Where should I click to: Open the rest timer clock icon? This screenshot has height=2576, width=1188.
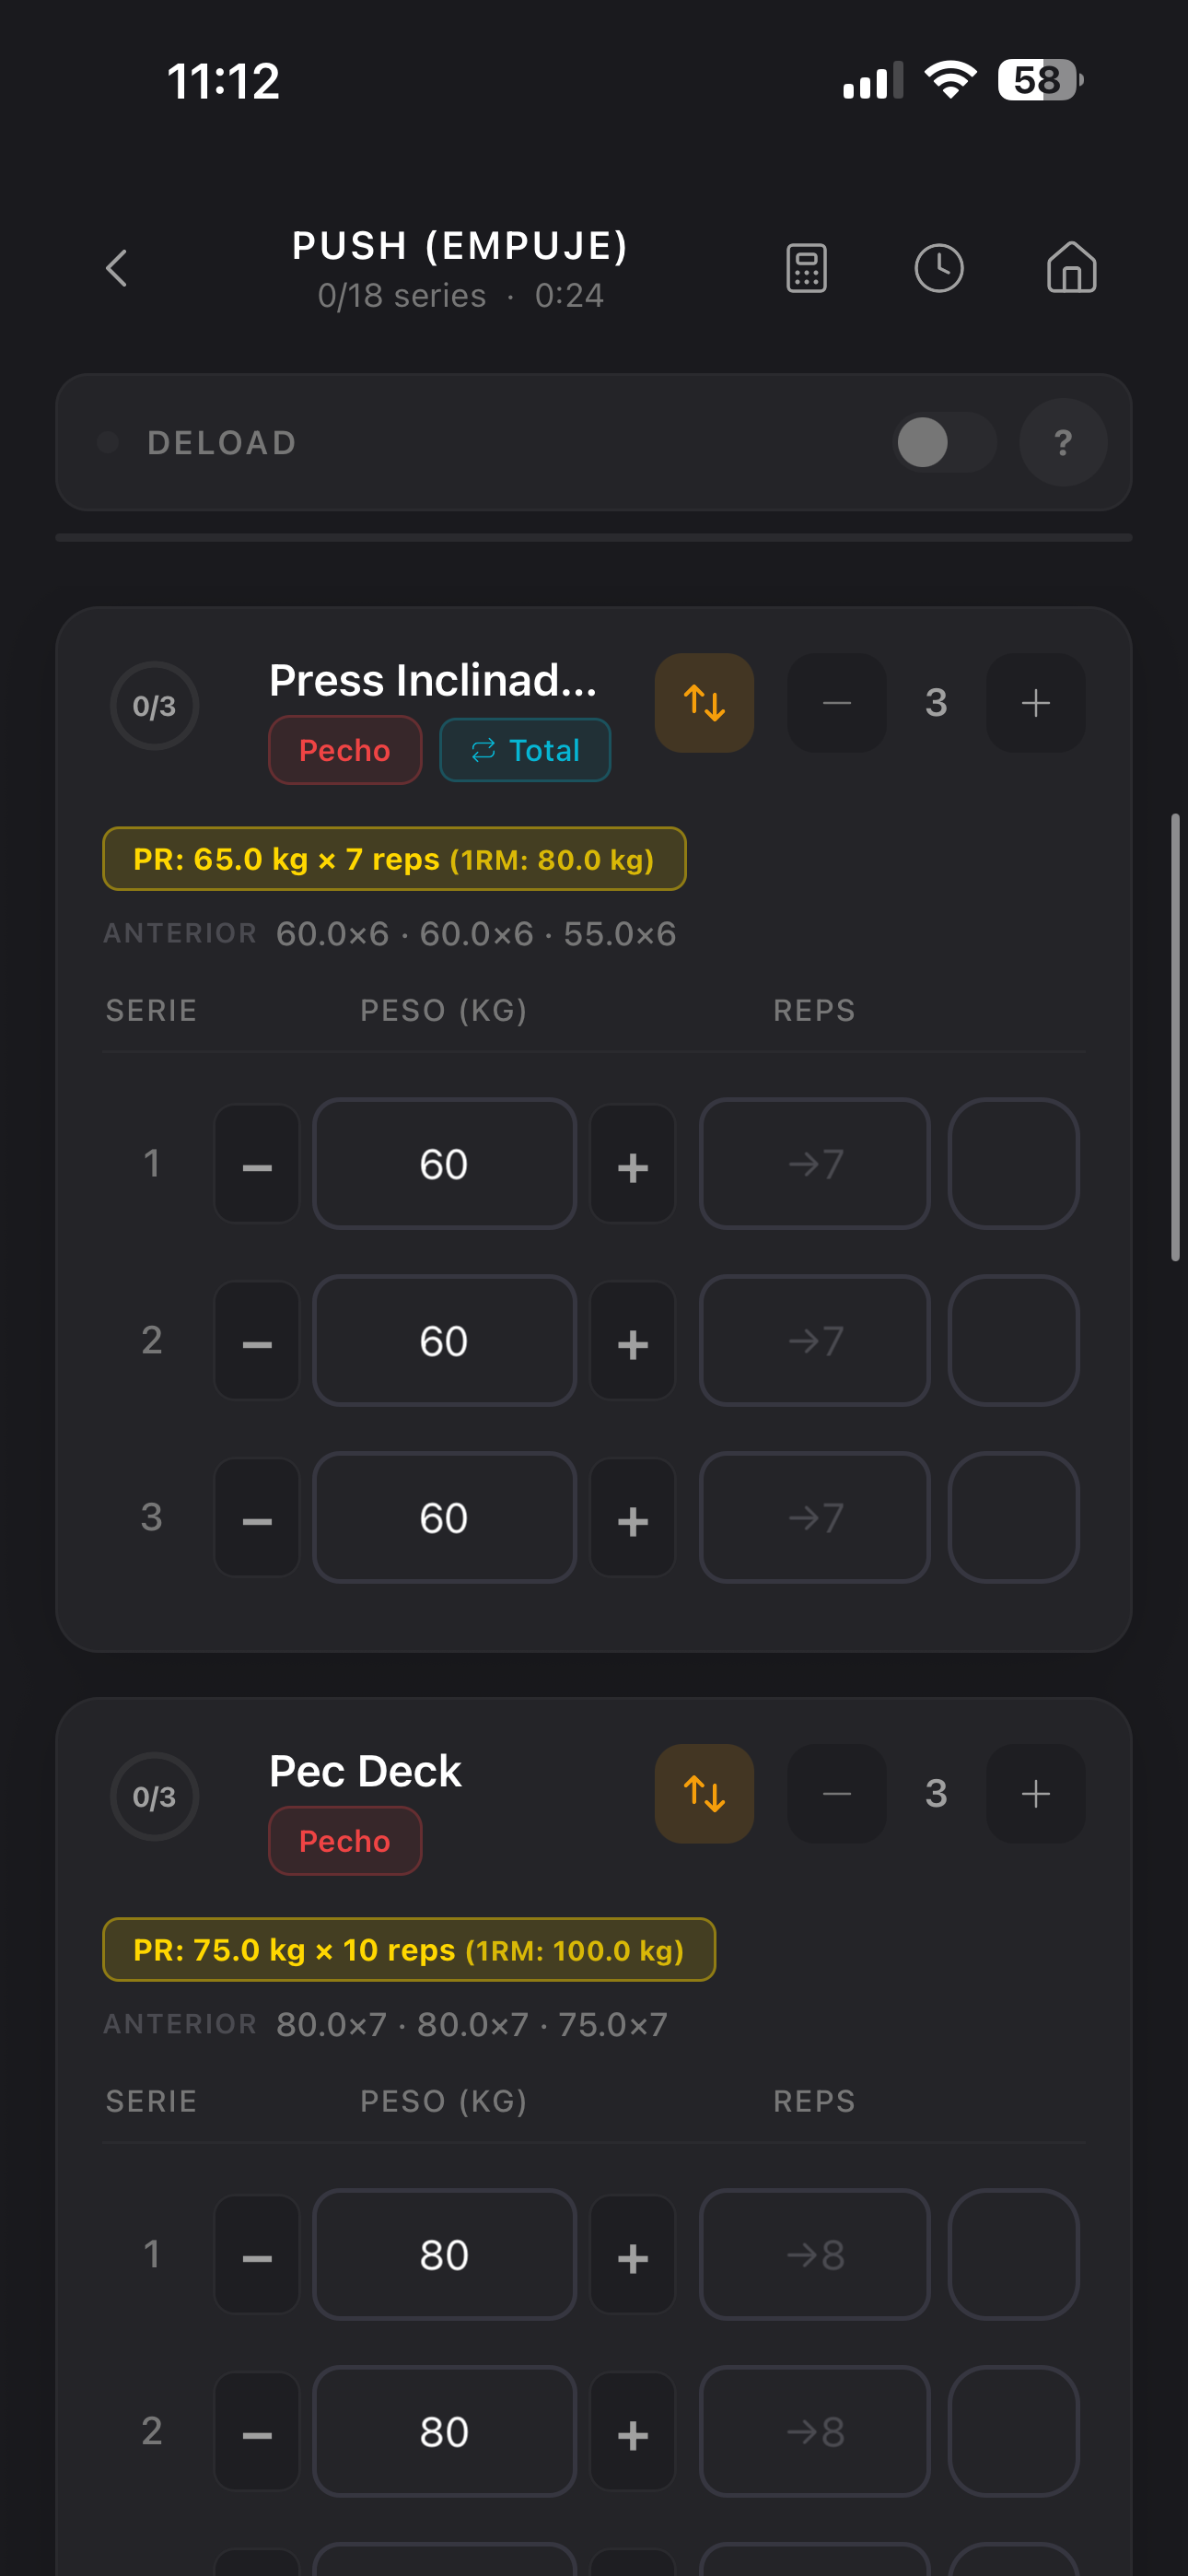[938, 268]
